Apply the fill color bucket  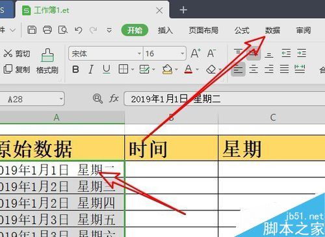pos(167,69)
